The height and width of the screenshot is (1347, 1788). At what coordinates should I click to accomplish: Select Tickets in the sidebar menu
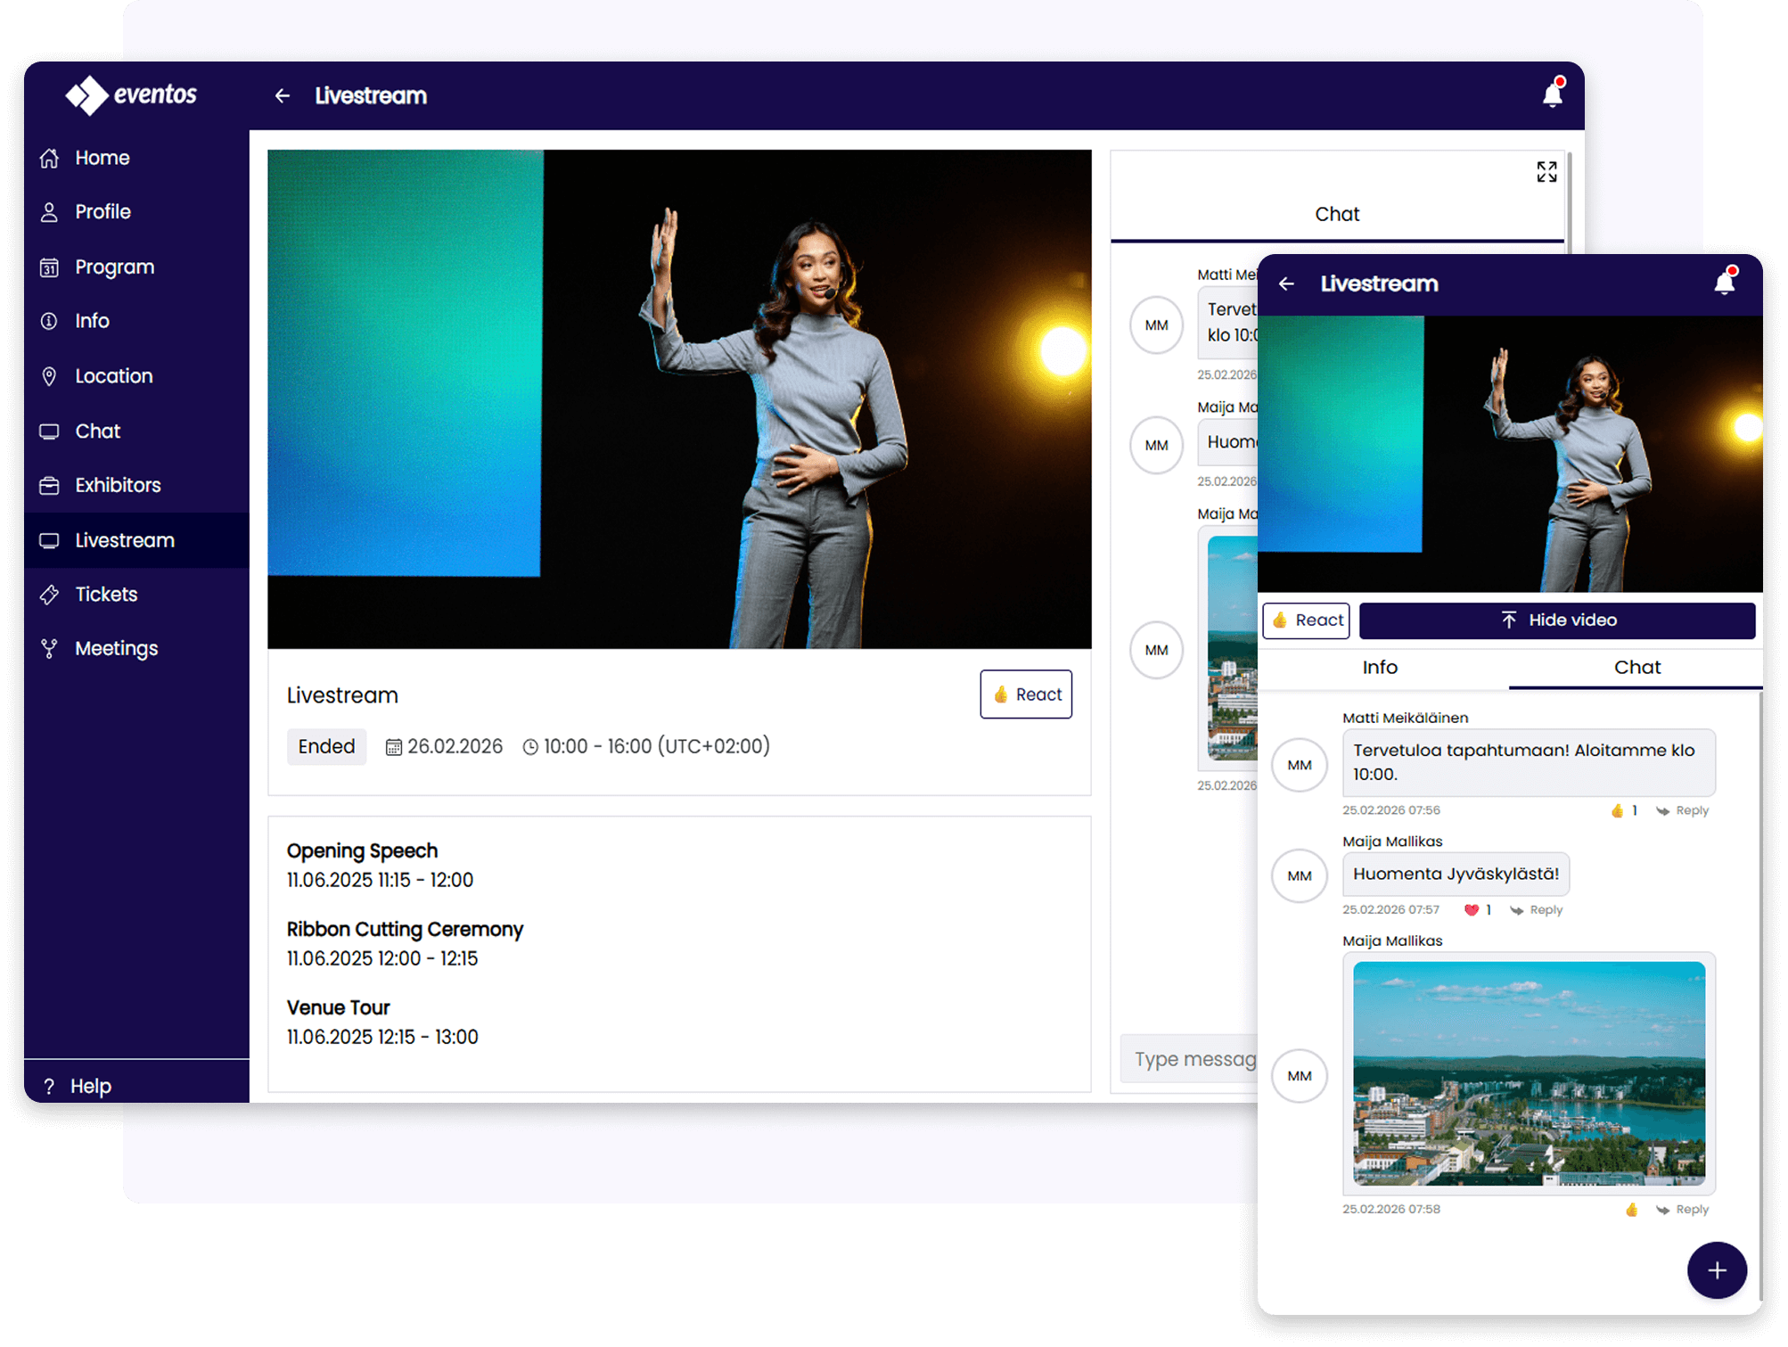pos(105,594)
